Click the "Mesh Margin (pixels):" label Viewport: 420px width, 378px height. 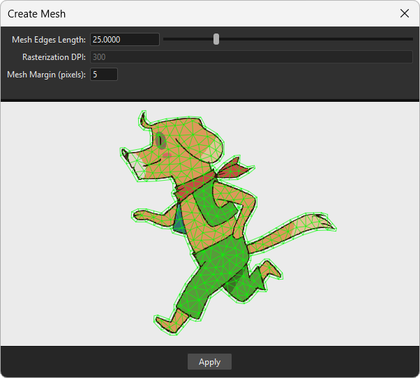pyautogui.click(x=46, y=75)
